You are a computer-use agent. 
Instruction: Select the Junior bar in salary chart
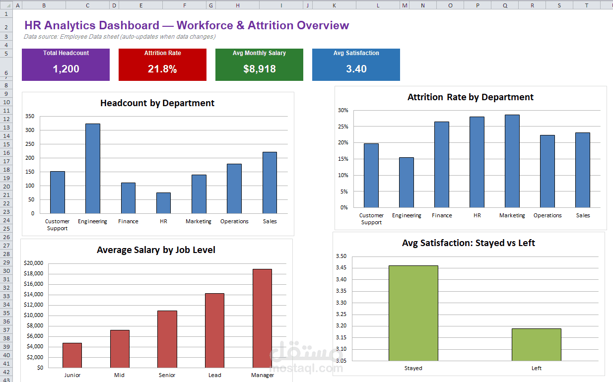[72, 355]
